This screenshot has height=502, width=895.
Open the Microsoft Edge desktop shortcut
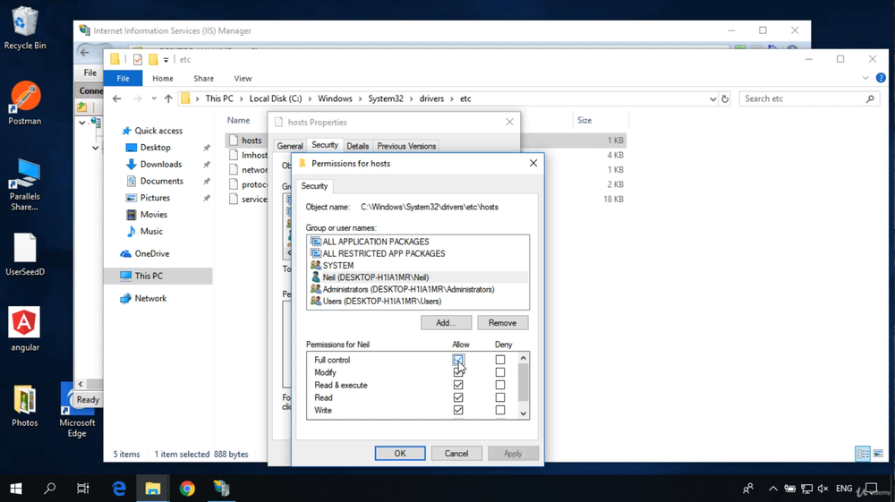pyautogui.click(x=77, y=410)
